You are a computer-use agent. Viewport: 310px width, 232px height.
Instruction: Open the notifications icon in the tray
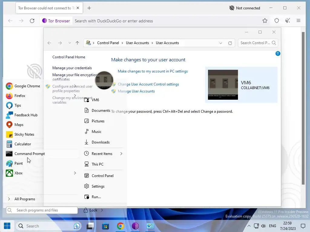[303, 226]
